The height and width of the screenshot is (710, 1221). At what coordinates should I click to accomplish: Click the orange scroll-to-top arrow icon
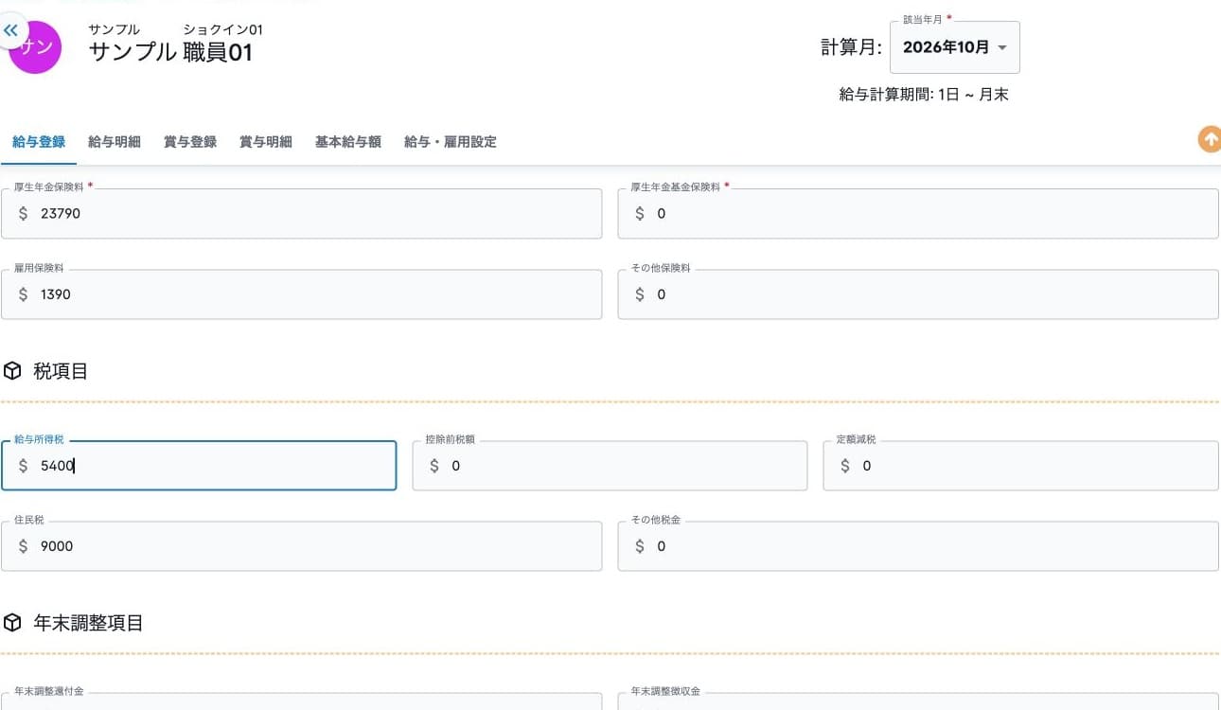(1210, 139)
